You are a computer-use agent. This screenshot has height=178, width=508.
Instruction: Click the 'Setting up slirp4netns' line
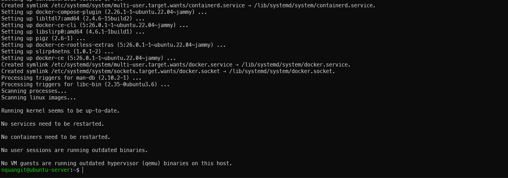(58, 52)
